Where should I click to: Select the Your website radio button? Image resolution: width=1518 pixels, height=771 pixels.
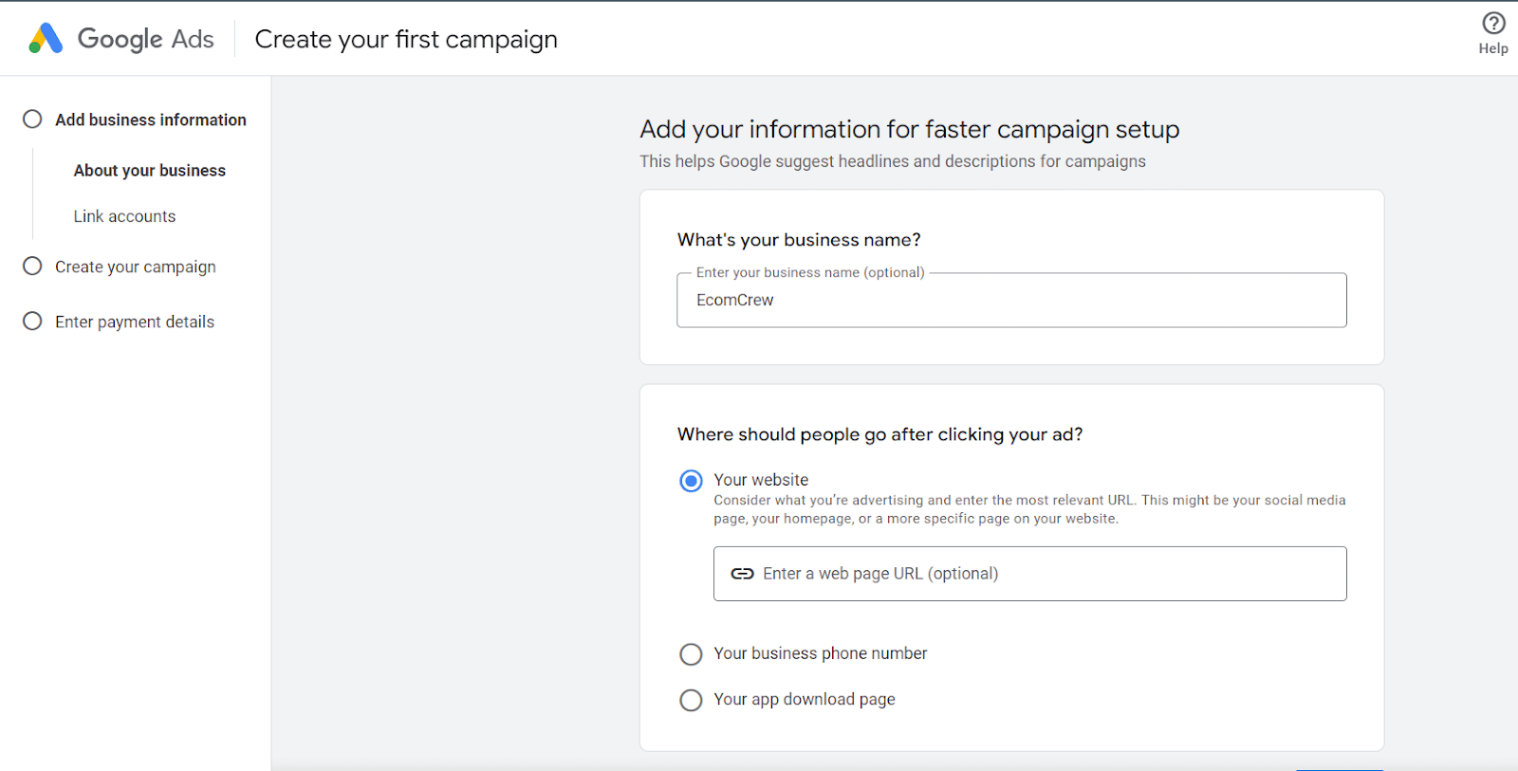click(x=691, y=481)
